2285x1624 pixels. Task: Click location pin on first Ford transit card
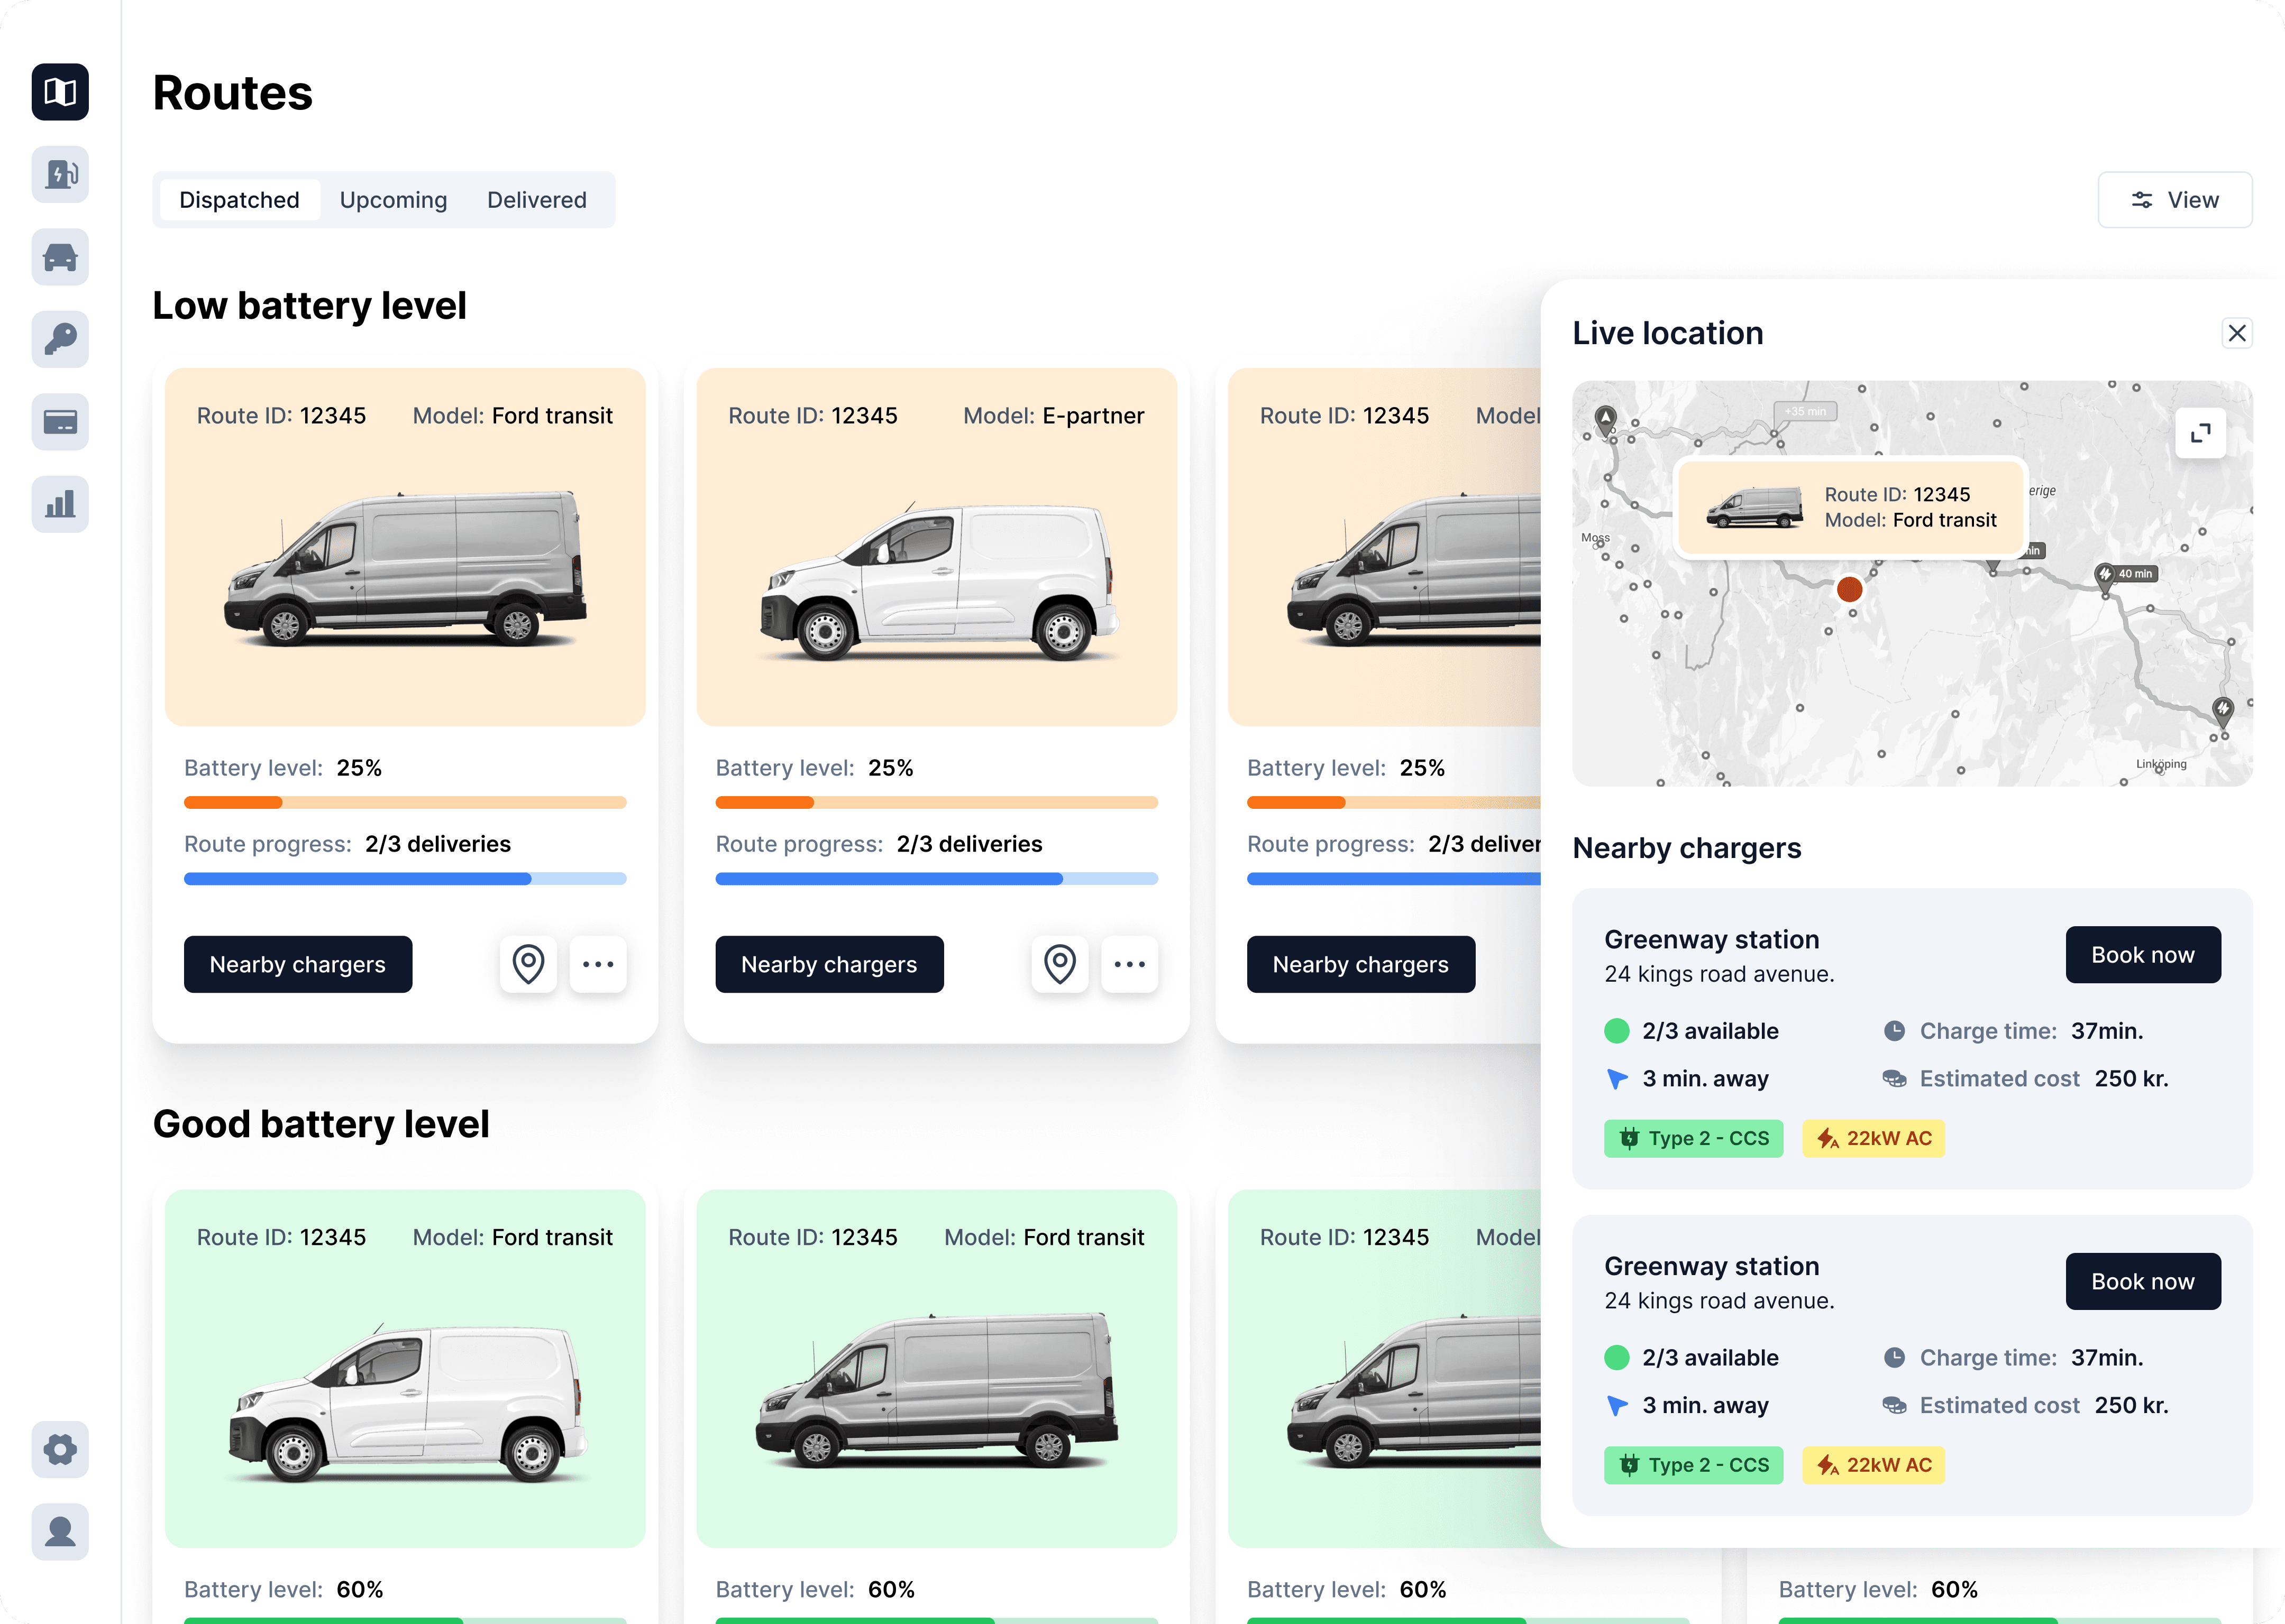pos(528,964)
